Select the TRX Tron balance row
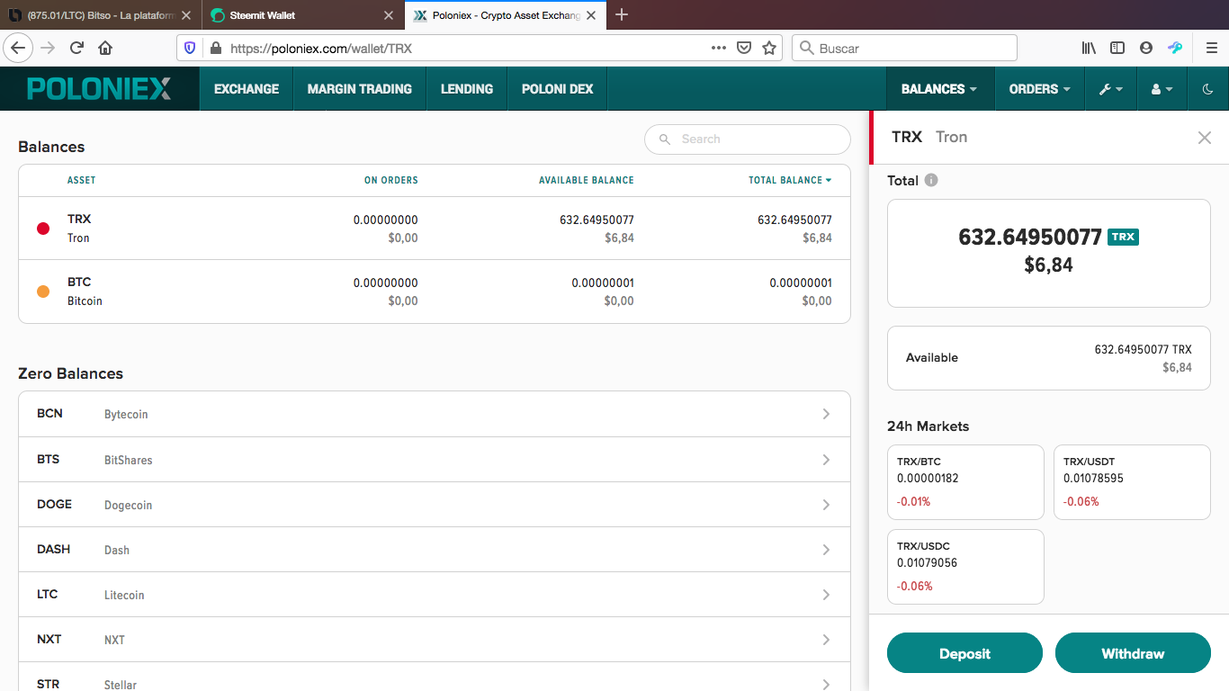This screenshot has width=1229, height=691. click(435, 229)
